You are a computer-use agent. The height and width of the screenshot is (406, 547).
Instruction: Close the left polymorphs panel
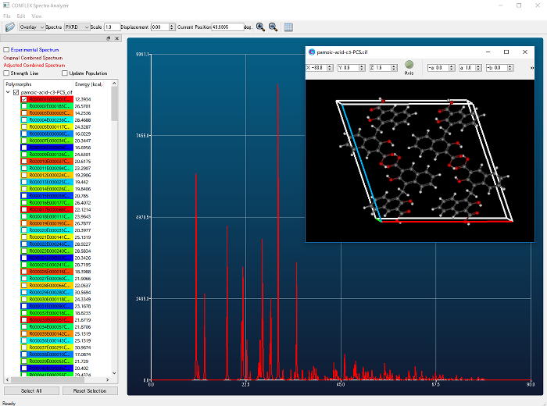tap(117, 38)
